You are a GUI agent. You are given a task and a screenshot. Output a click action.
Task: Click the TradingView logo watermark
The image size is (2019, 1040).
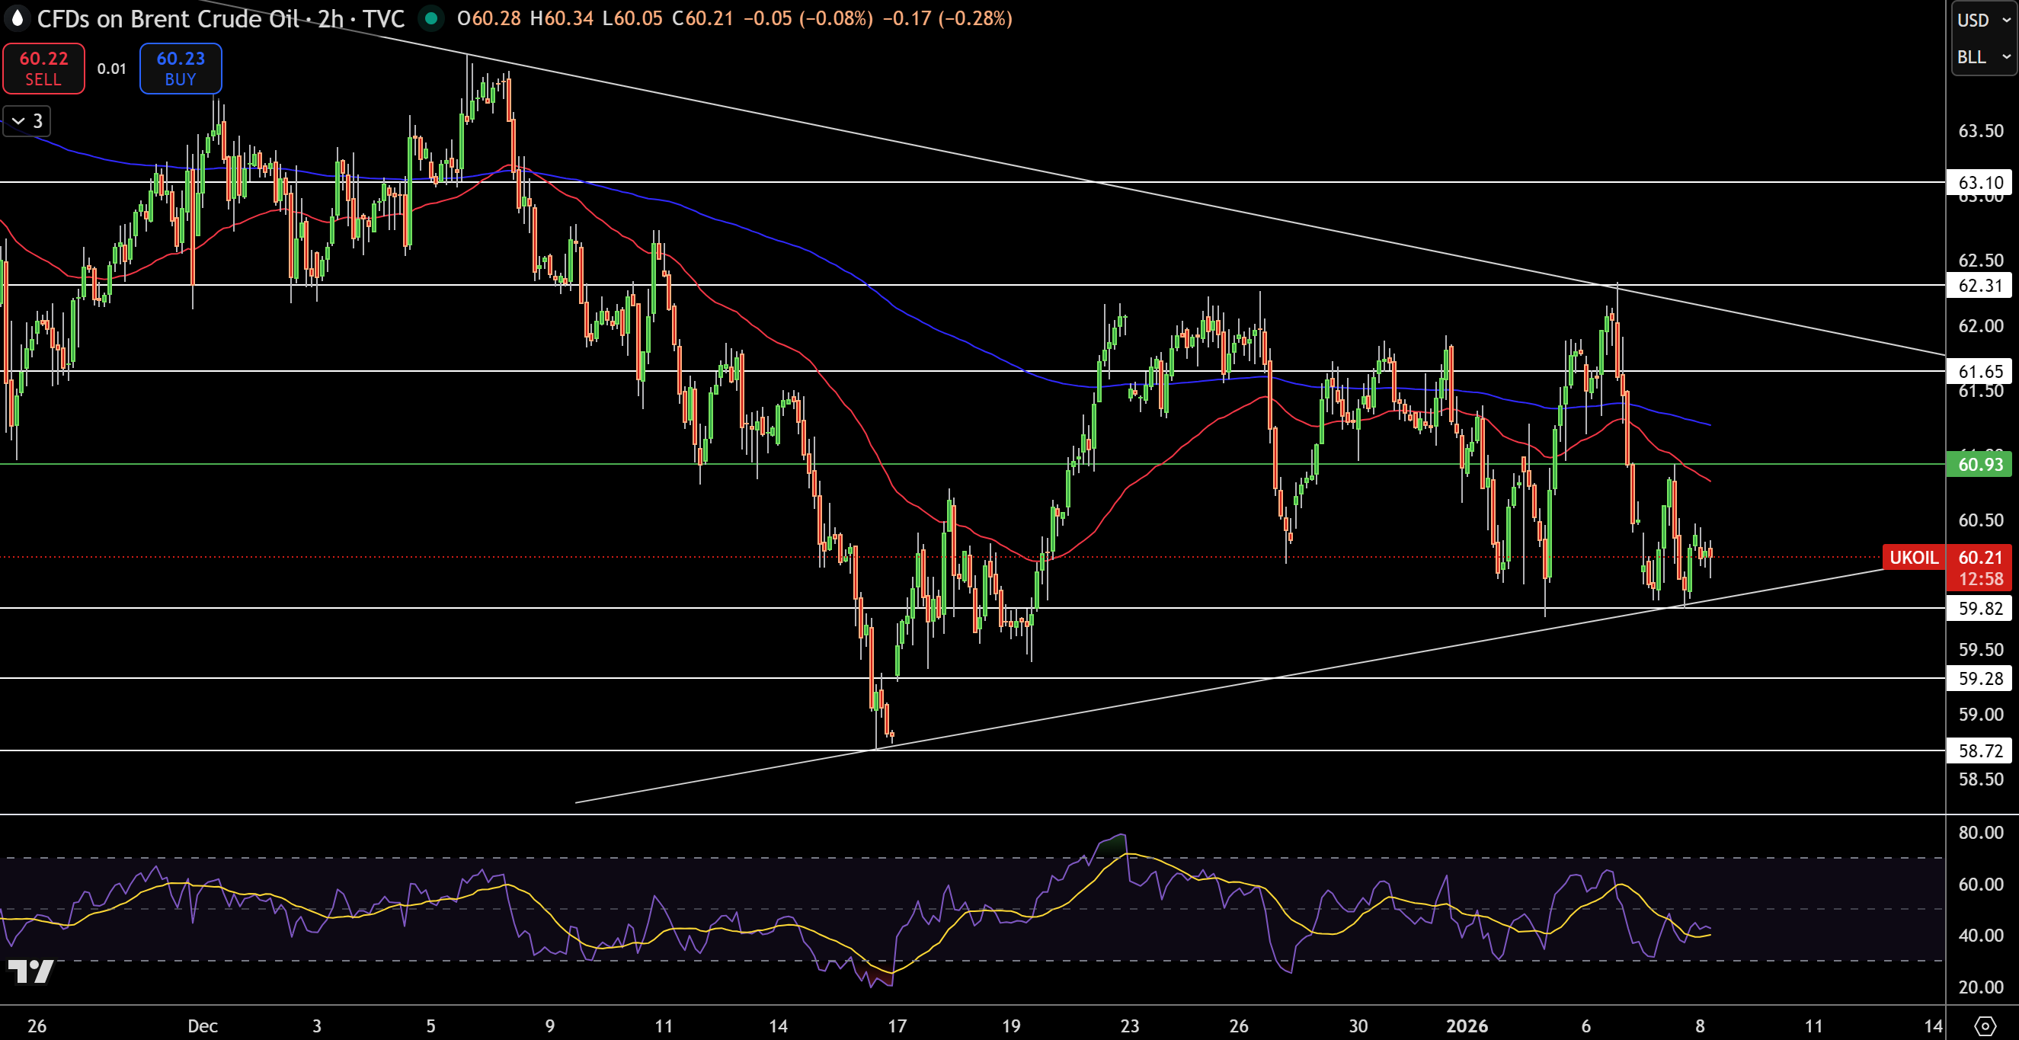30,972
